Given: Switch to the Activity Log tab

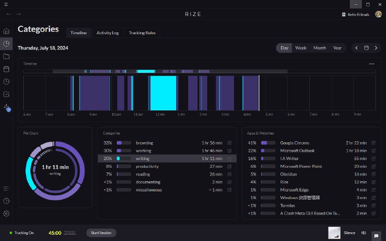Looking at the screenshot, I should click(x=107, y=33).
